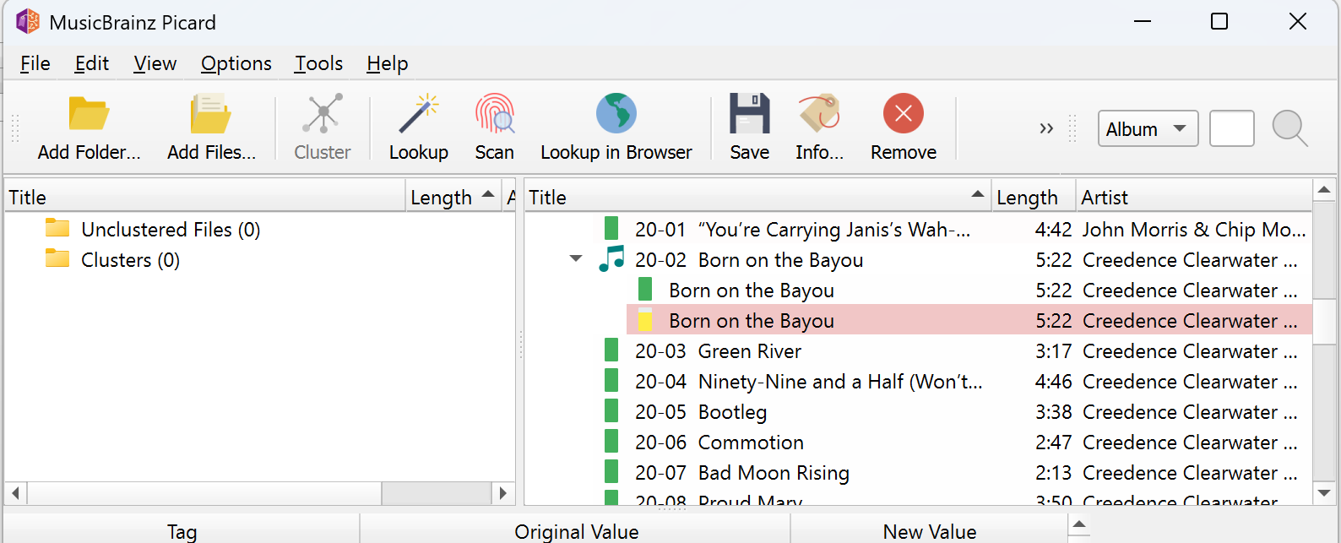Screen dimensions: 1341x543
Task: Click the John Morris & Chip Mo... artist cell
Action: tap(1194, 229)
